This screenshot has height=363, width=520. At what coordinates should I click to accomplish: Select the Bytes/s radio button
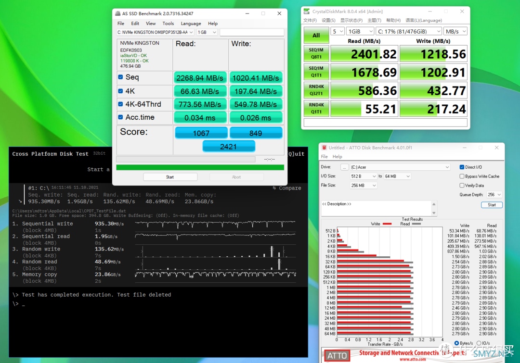pyautogui.click(x=456, y=343)
